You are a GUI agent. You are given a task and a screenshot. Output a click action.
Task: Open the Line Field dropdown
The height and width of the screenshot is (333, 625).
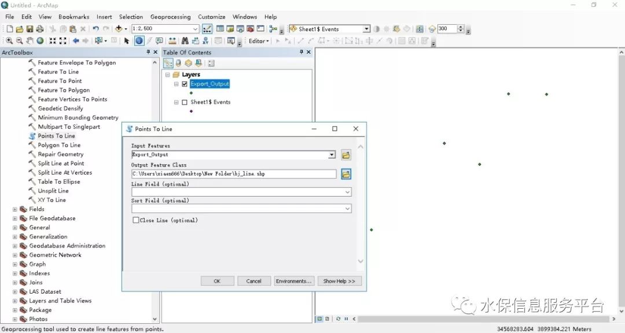click(x=348, y=193)
